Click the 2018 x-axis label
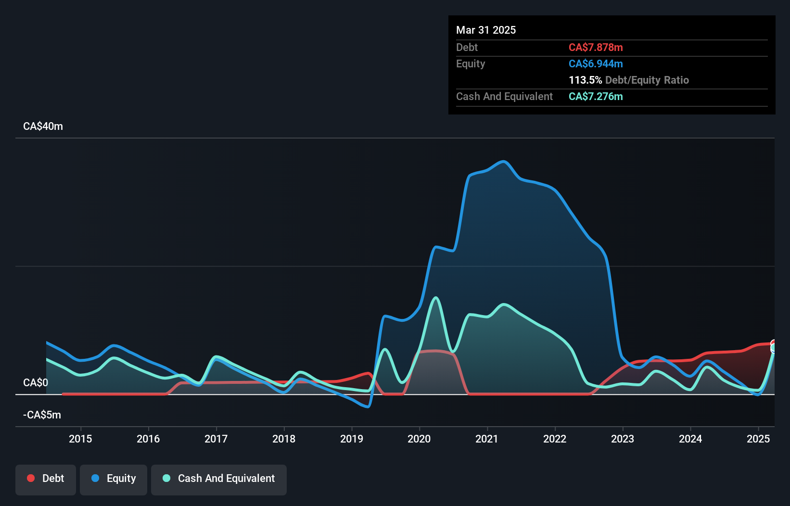This screenshot has height=506, width=790. tap(284, 439)
